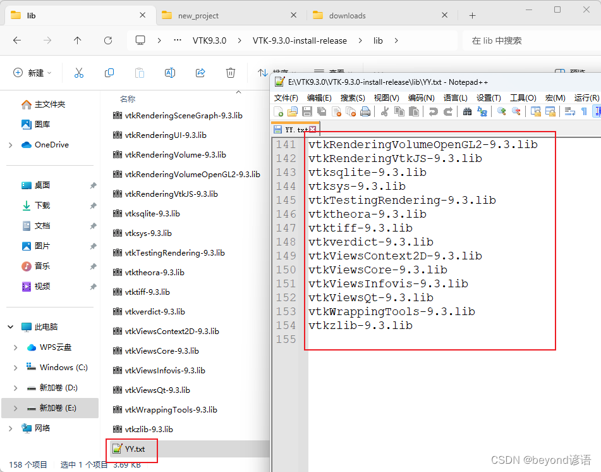Click the Undo arrow in Notepad++
This screenshot has height=472, width=601.
click(434, 111)
